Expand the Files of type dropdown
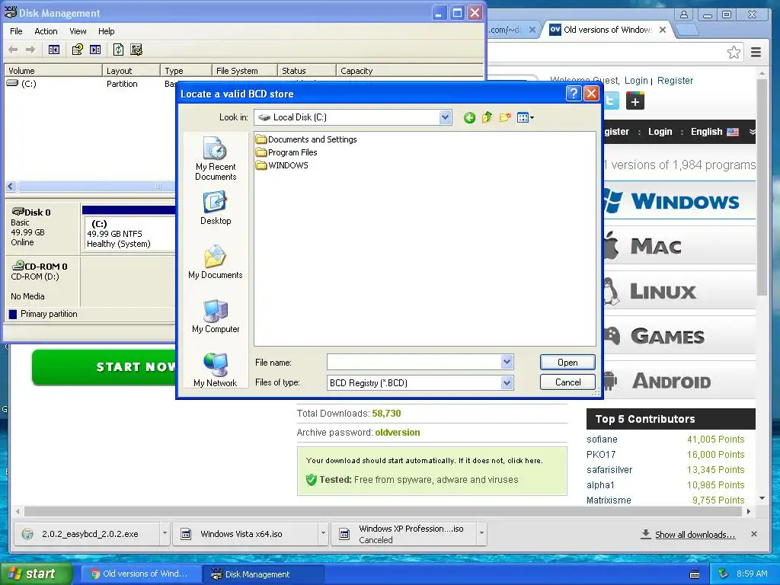 click(507, 382)
